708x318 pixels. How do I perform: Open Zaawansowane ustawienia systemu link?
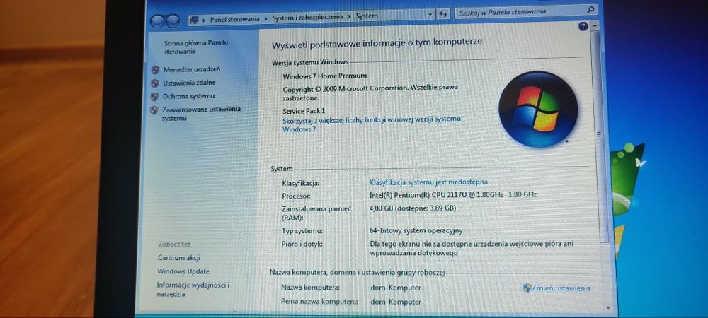[x=201, y=114]
